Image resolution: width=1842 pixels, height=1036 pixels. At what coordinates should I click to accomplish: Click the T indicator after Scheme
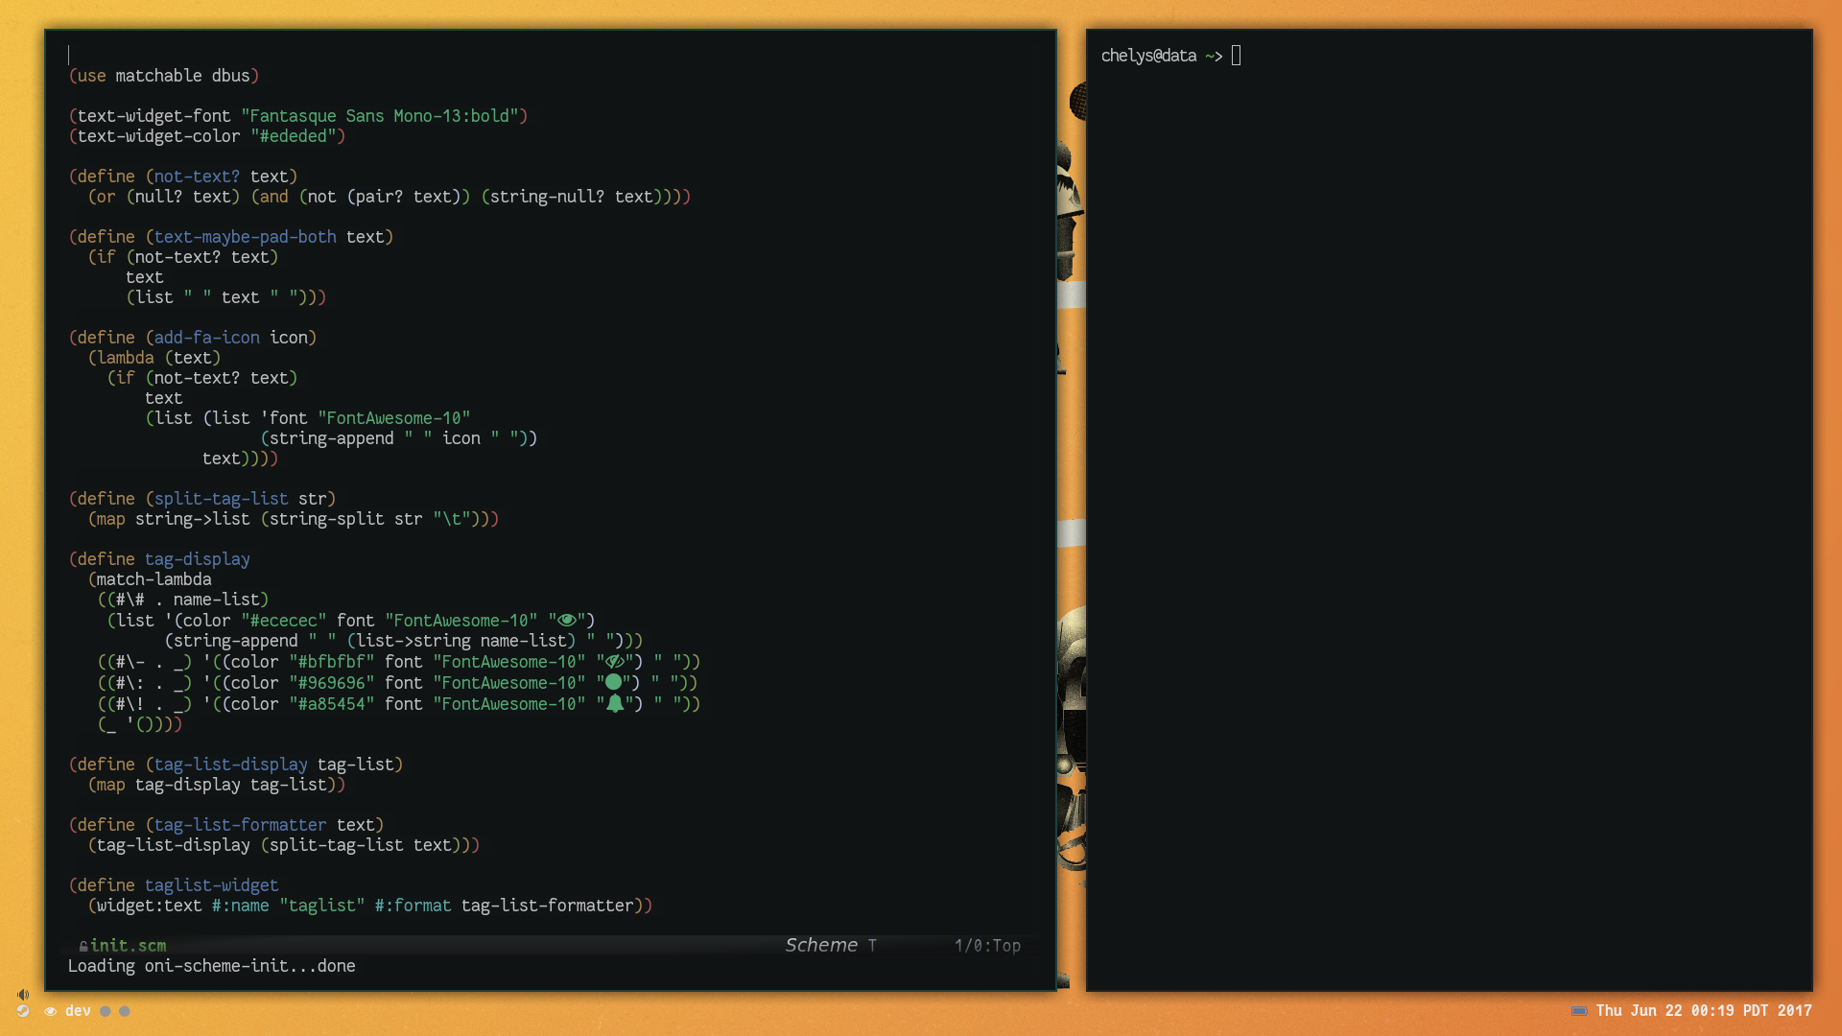[x=872, y=946]
